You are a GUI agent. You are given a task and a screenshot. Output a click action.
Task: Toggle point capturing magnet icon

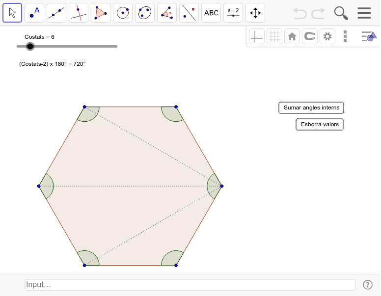tap(310, 36)
